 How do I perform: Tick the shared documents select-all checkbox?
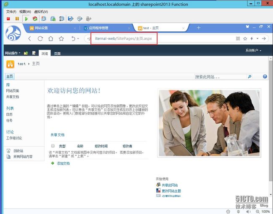point(53,146)
